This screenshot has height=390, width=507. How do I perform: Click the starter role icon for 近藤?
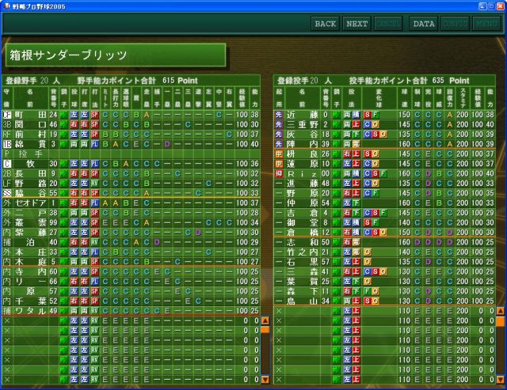[279, 115]
